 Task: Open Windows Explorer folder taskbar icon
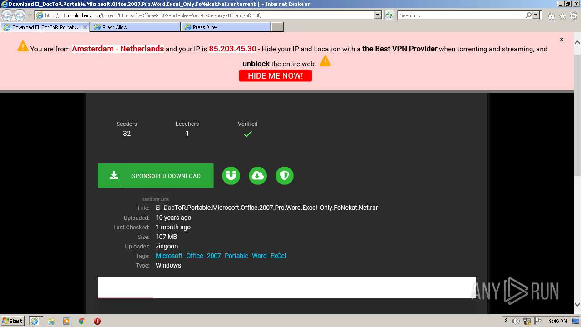pos(51,321)
